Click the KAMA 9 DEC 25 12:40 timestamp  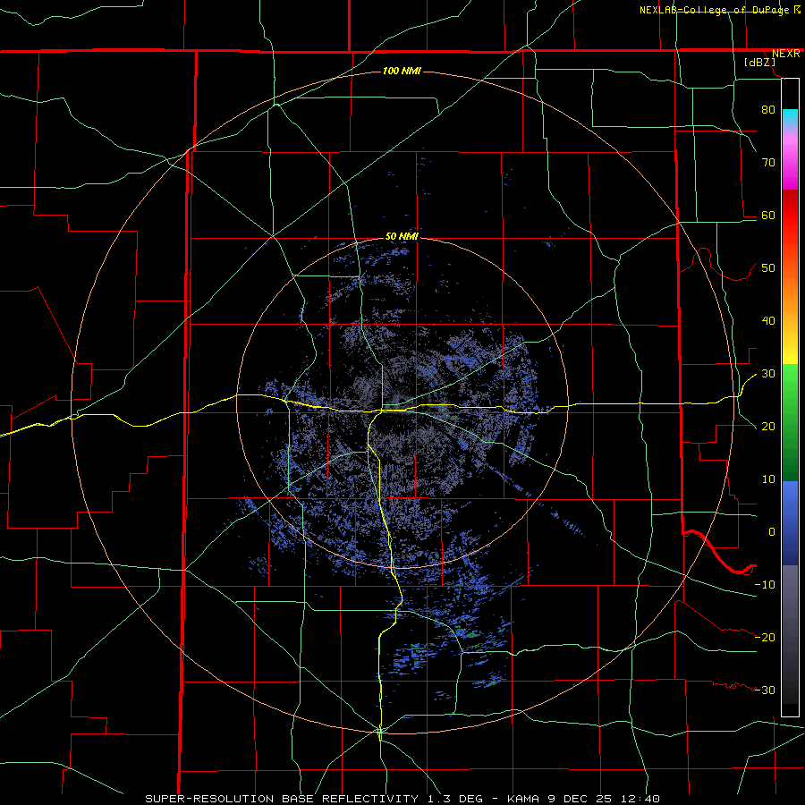tap(583, 799)
